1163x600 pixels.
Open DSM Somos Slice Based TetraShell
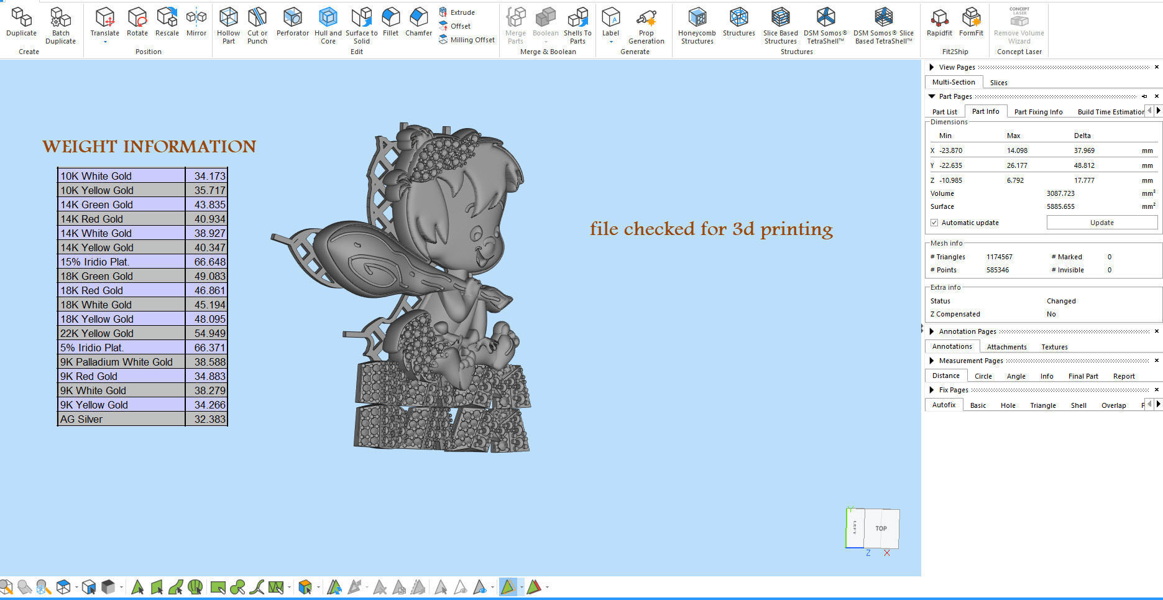883,25
